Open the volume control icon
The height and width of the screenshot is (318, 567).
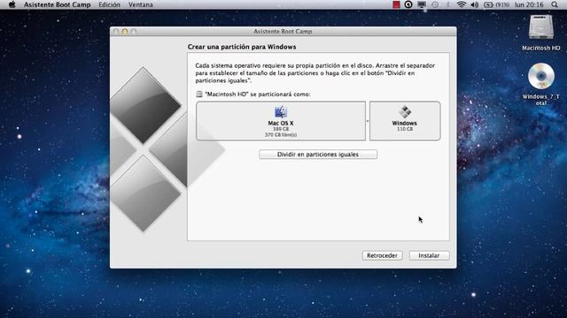click(x=475, y=4)
